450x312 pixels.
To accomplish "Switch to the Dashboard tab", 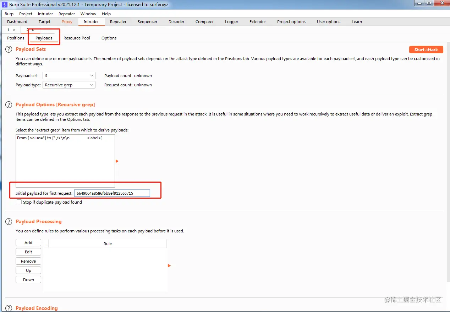I will pyautogui.click(x=17, y=22).
